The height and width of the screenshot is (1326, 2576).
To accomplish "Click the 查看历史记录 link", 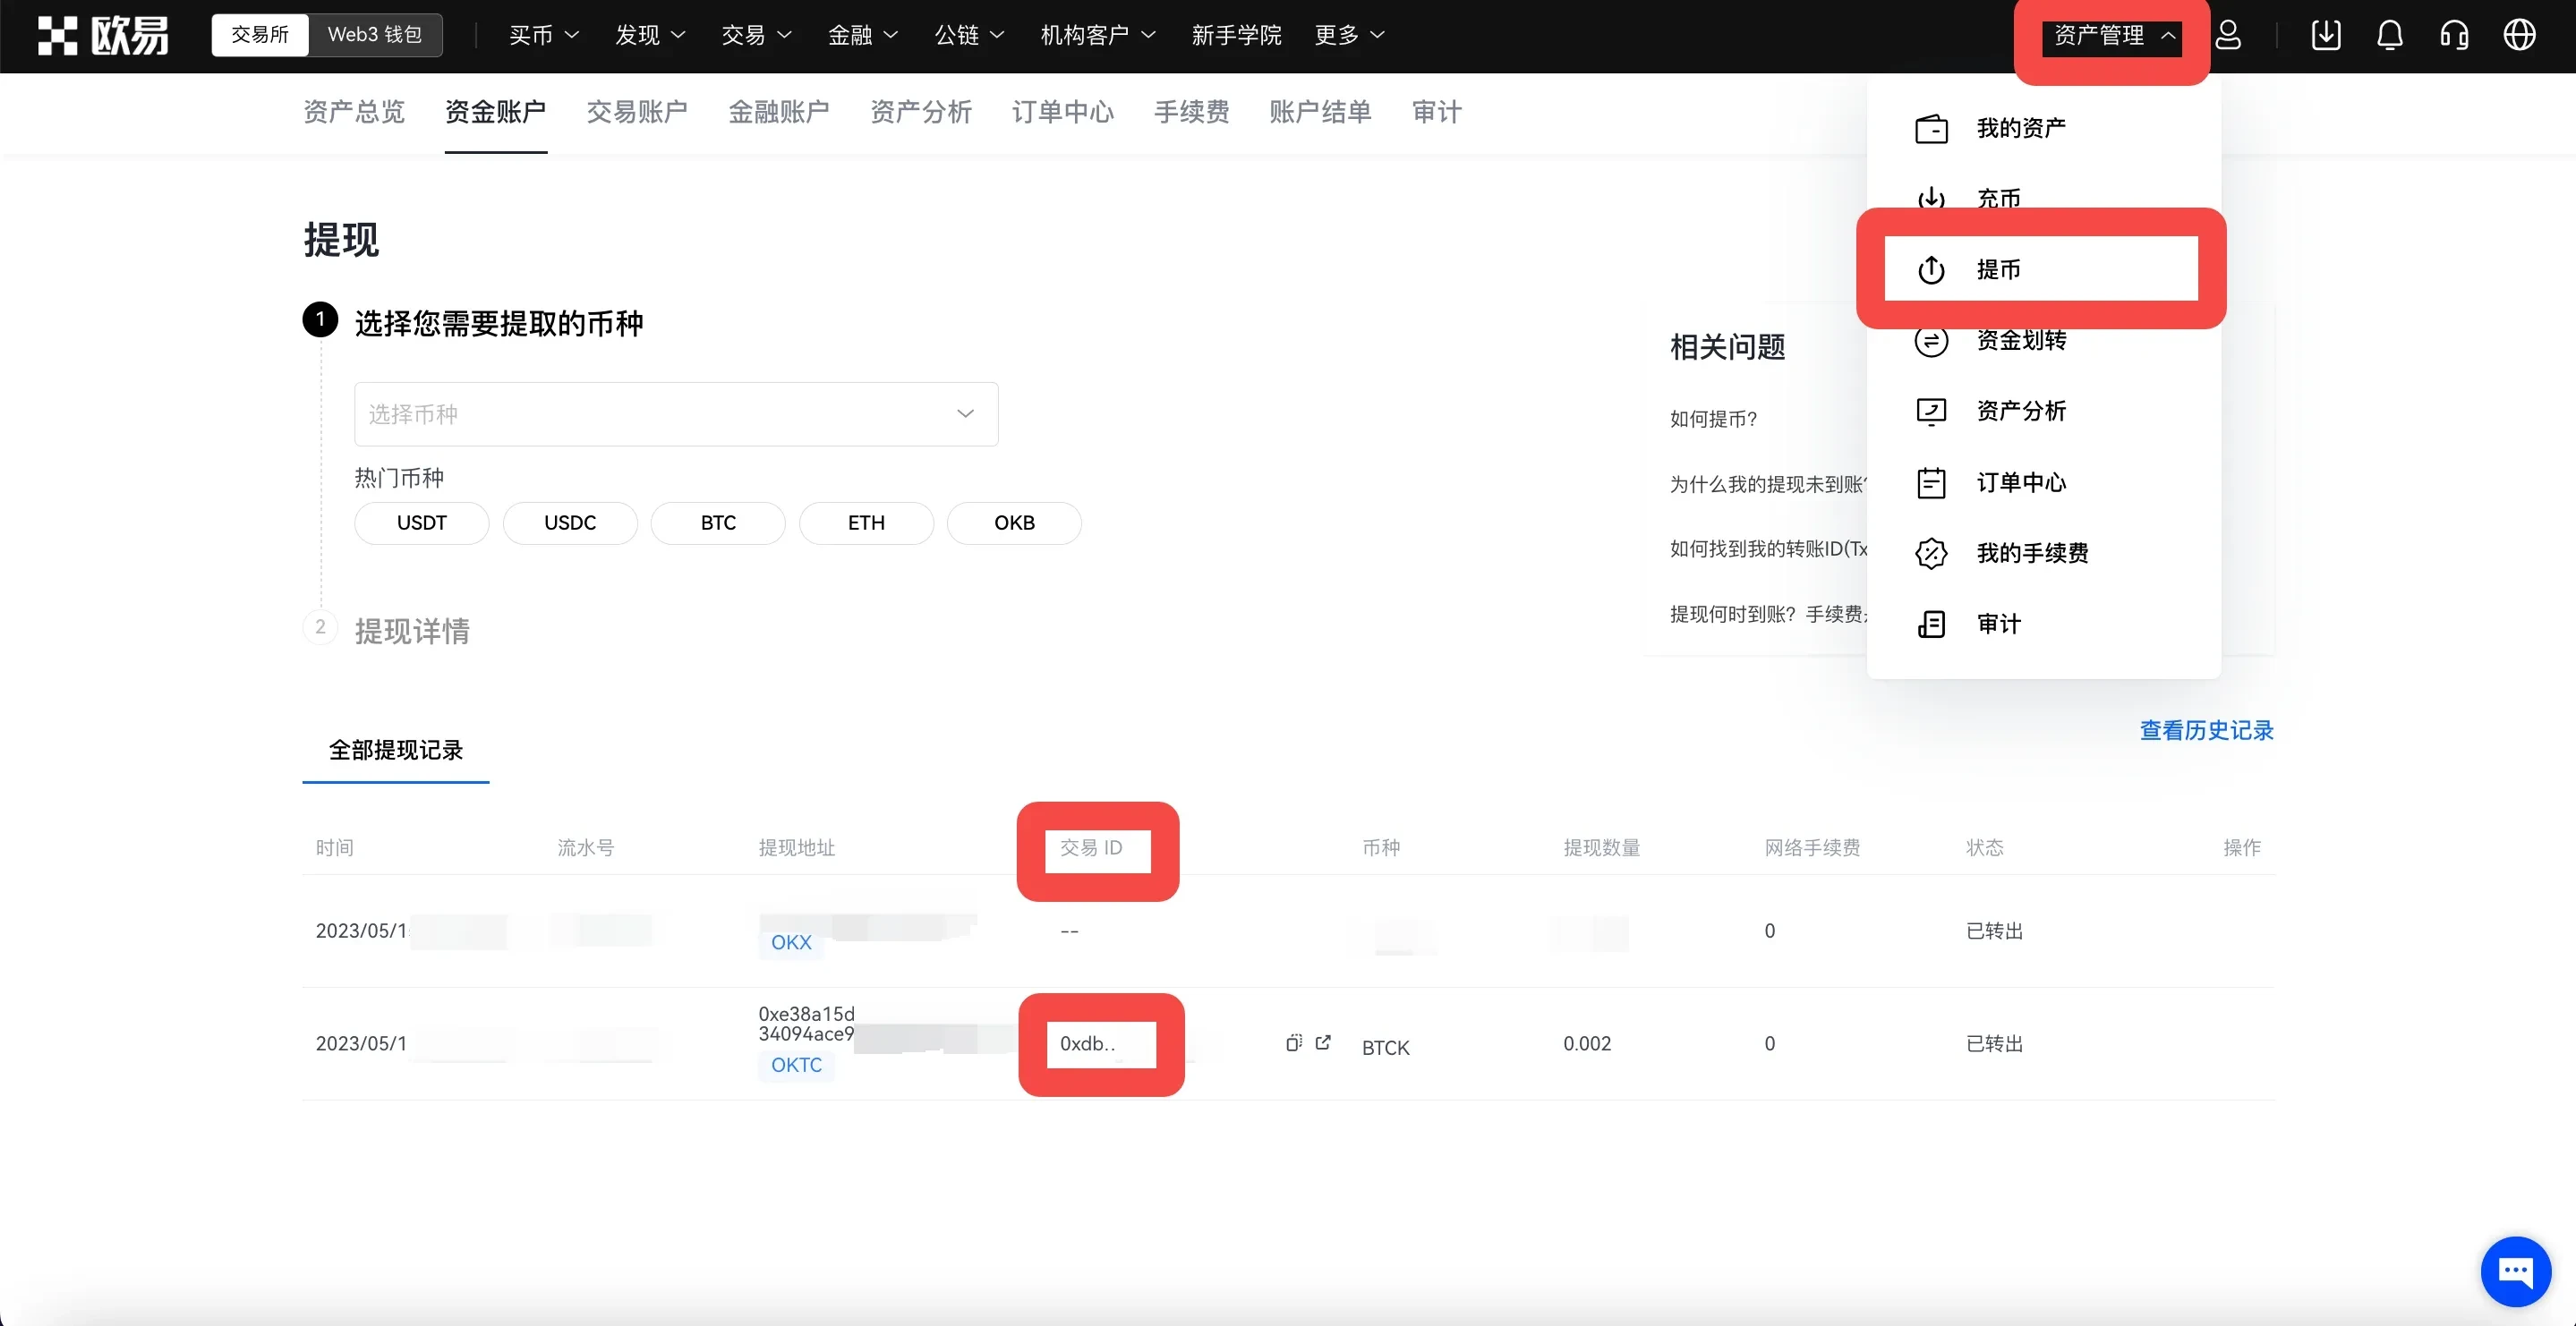I will 2206,730.
